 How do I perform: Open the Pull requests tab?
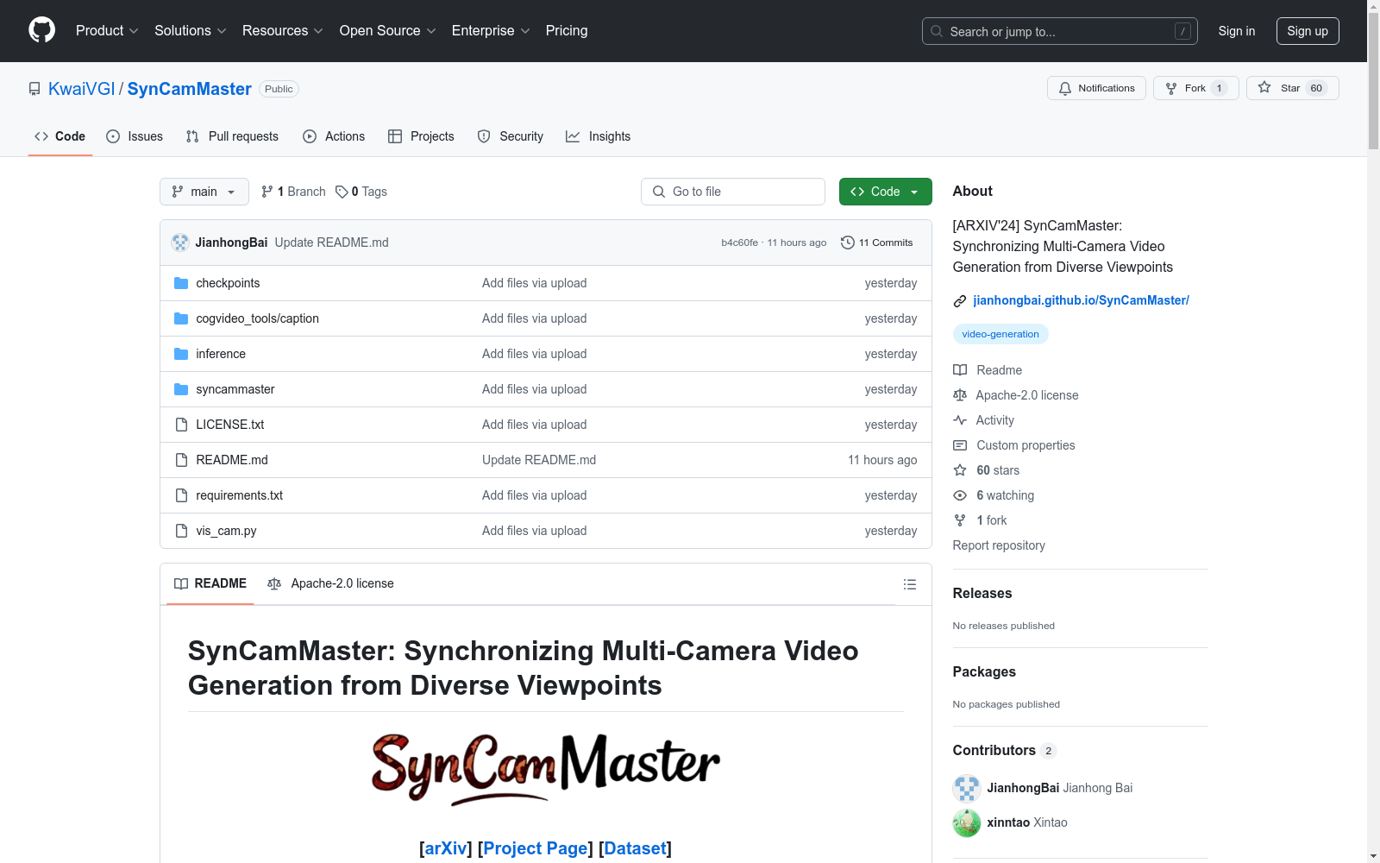[x=232, y=136]
